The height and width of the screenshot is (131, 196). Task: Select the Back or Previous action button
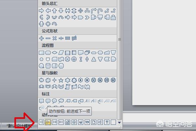[41, 122]
